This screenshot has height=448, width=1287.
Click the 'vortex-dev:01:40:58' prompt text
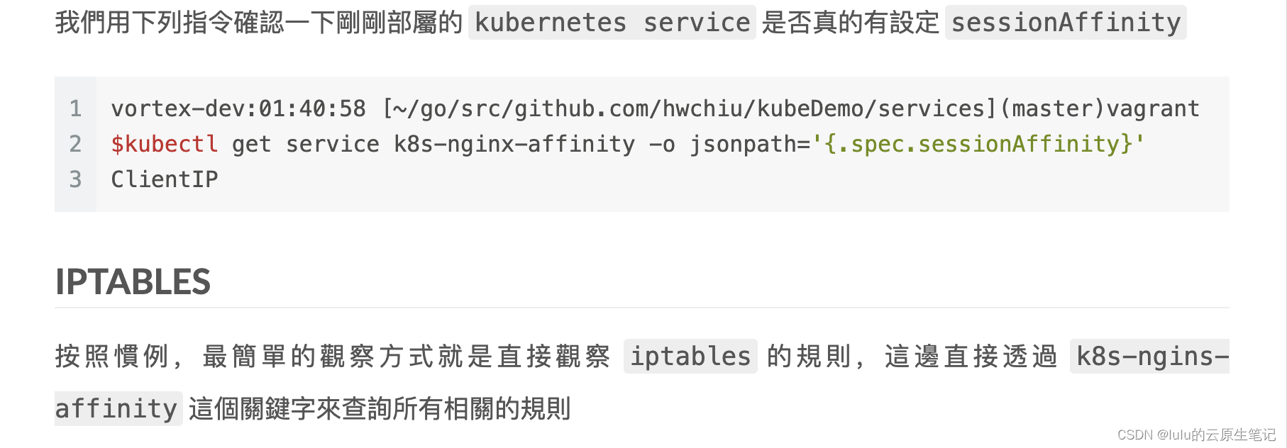238,108
